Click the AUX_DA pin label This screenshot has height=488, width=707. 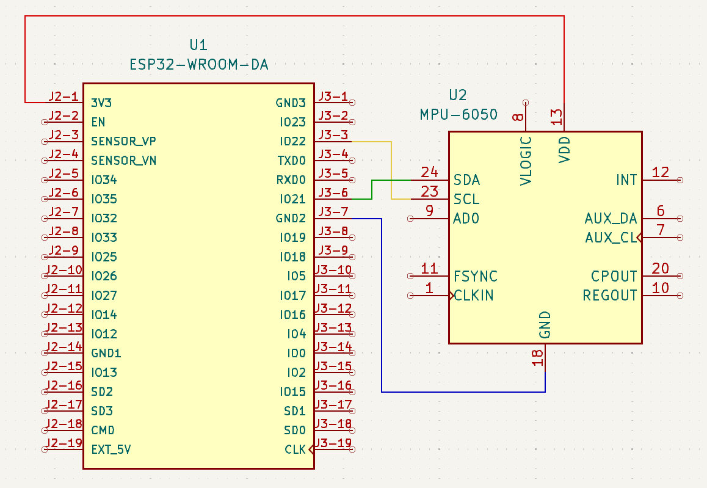click(x=611, y=219)
